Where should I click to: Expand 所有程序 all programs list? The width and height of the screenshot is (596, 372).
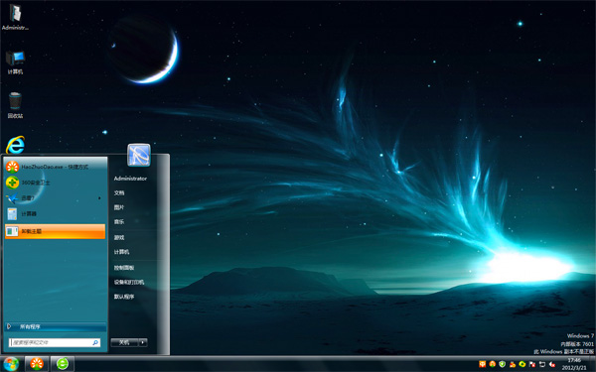[x=56, y=326]
